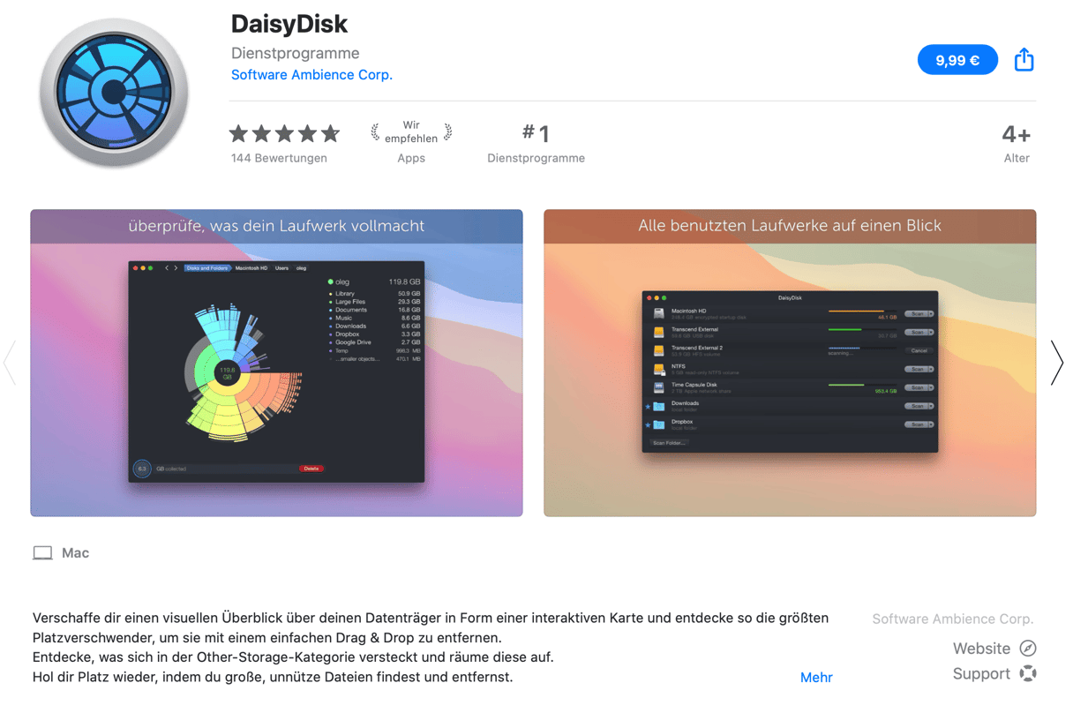The height and width of the screenshot is (713, 1073).
Task: Click the Support lifebuoy icon
Action: pos(1028,674)
